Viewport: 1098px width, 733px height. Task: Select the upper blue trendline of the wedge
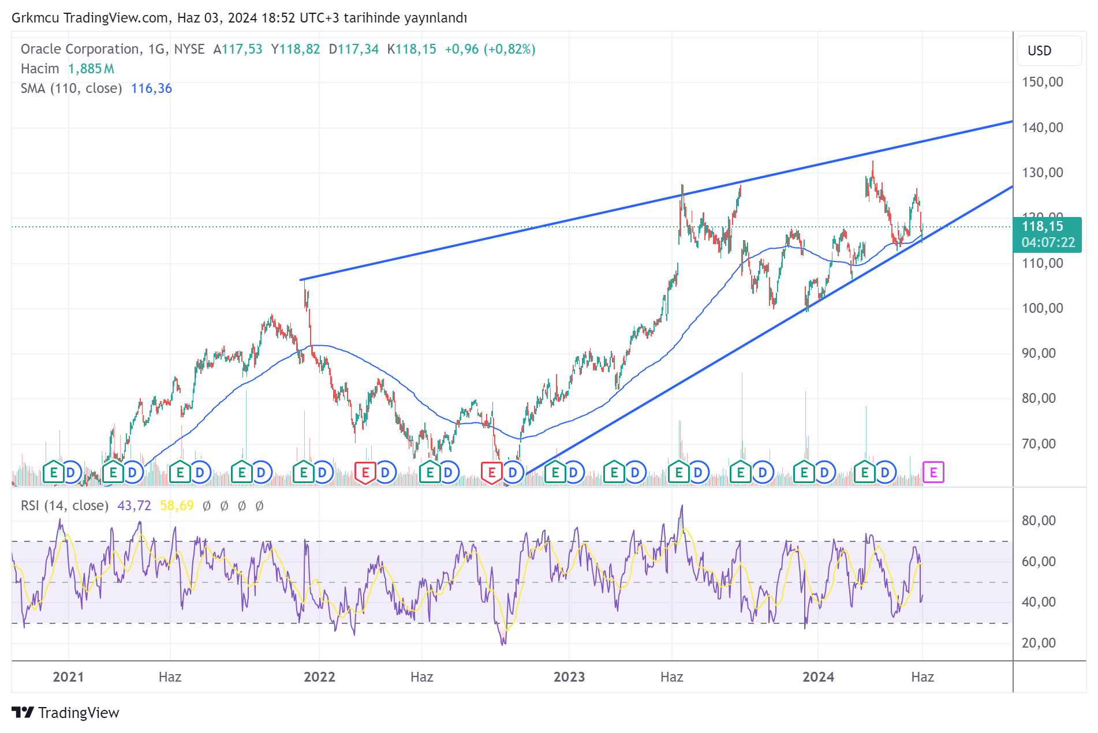pos(656,200)
